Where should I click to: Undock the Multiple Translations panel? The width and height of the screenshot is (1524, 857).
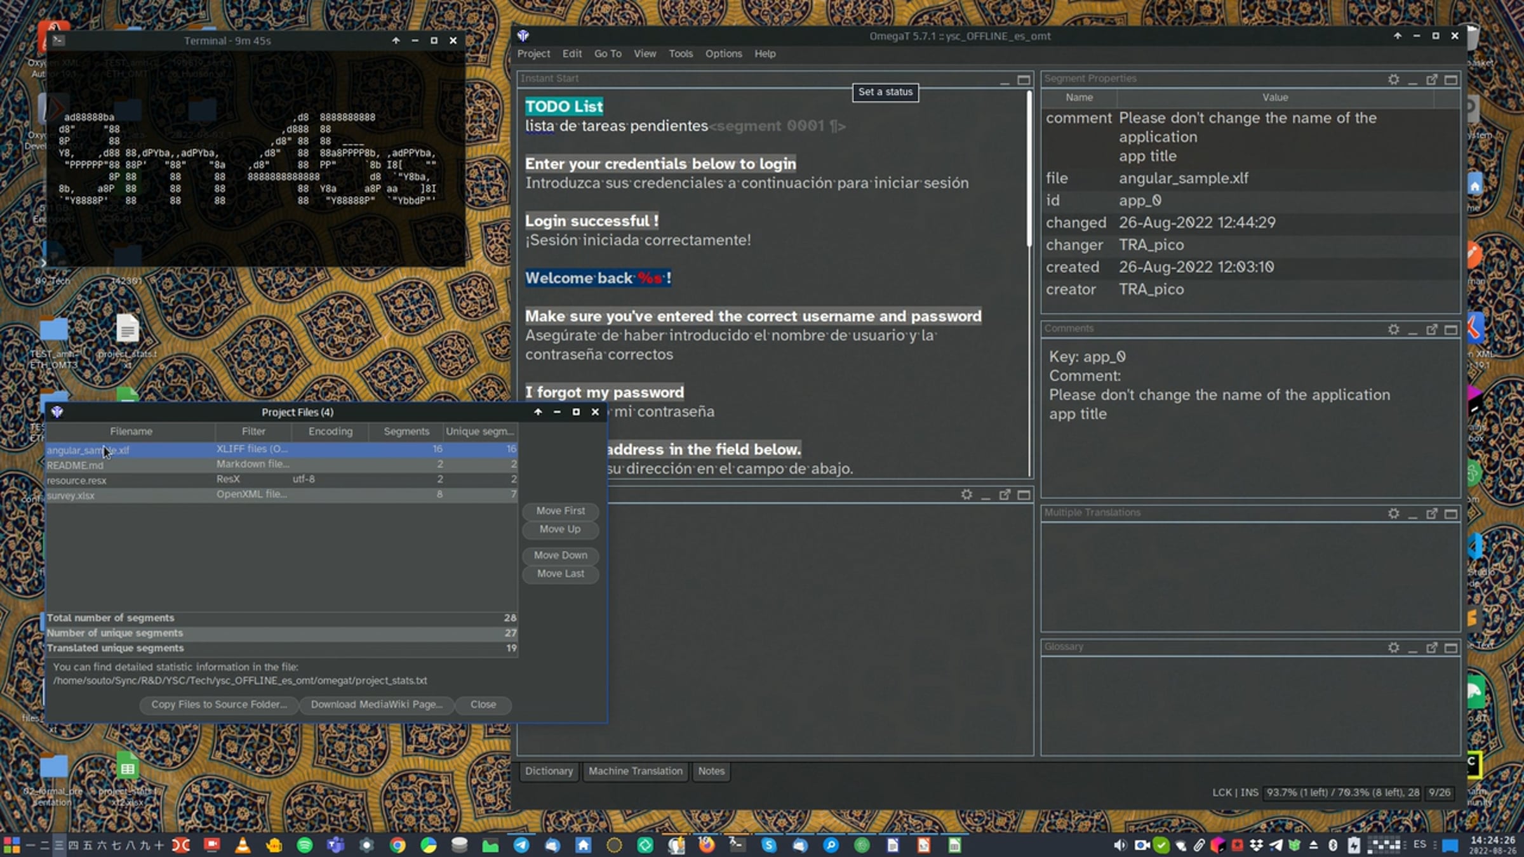pos(1431,514)
